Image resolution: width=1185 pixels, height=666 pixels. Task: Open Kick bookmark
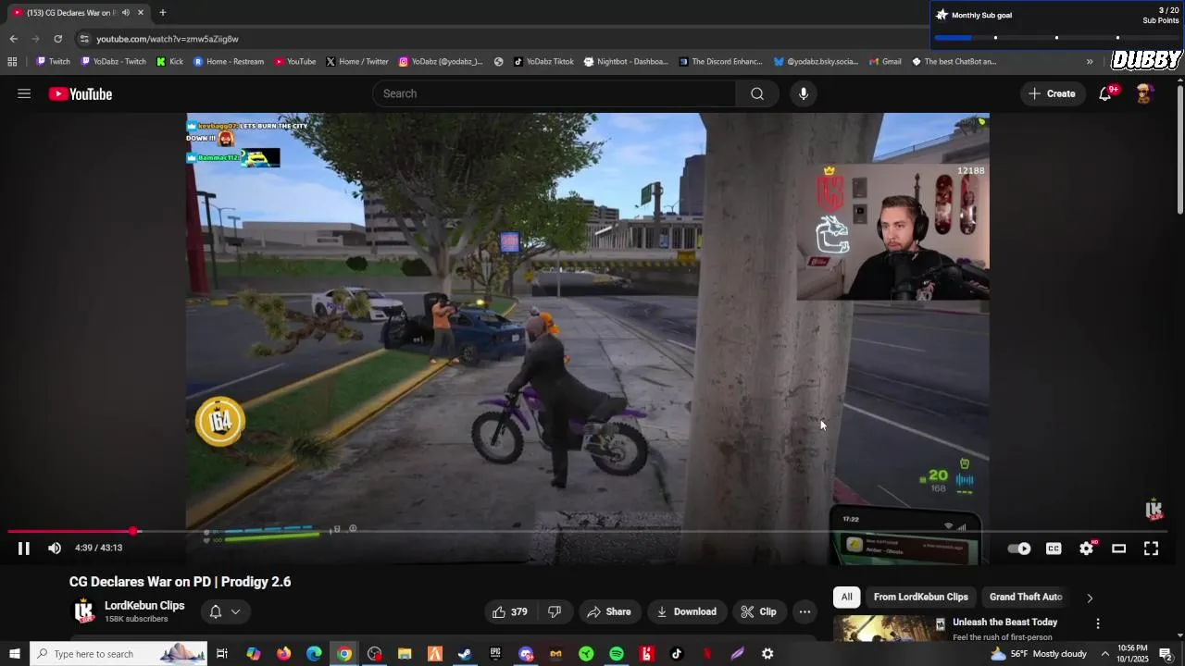pos(170,62)
